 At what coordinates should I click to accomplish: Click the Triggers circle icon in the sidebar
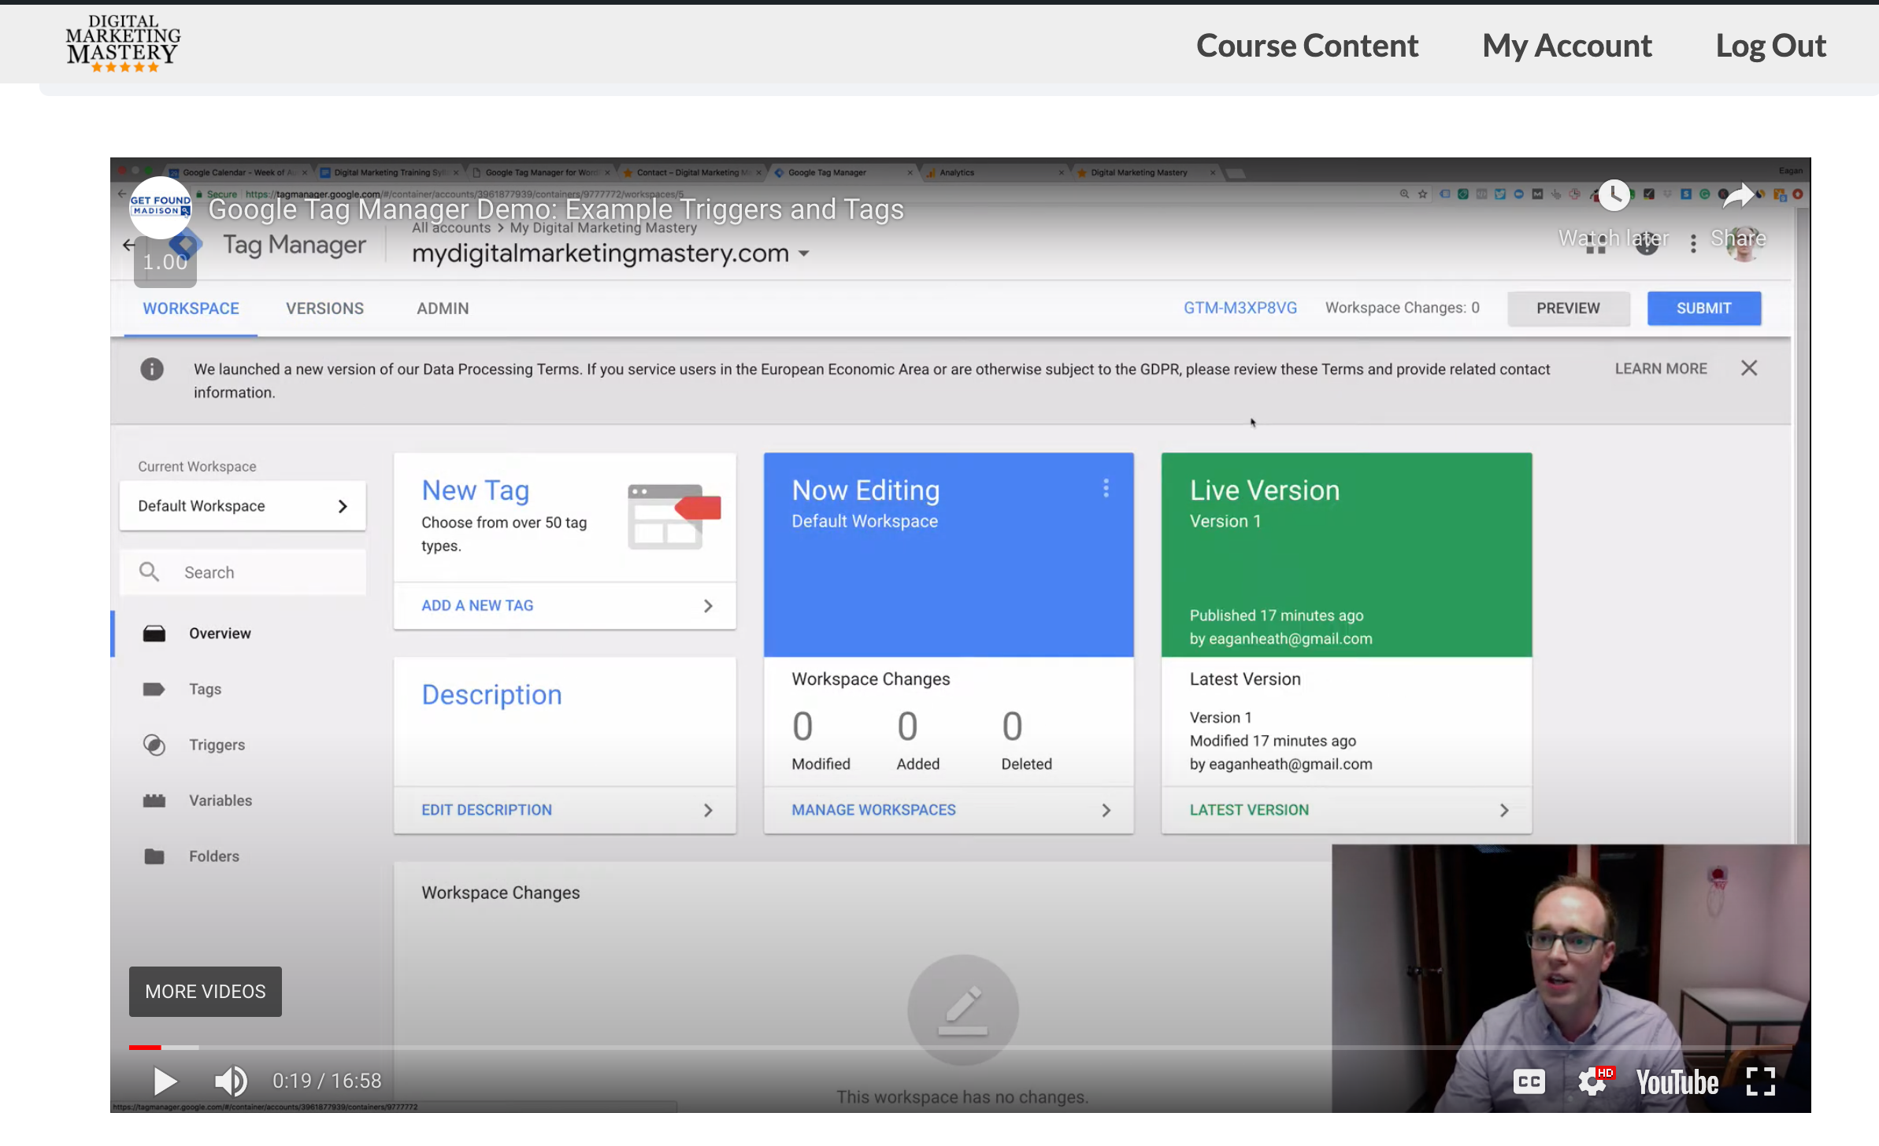tap(154, 745)
